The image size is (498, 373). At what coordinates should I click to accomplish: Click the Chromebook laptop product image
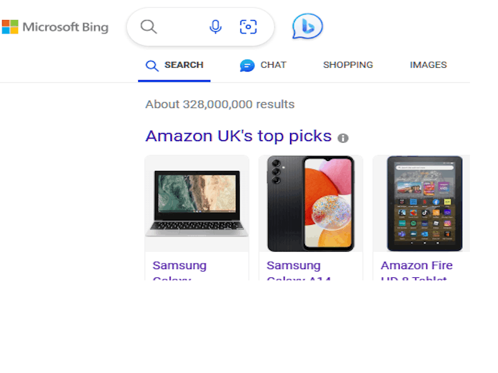tap(197, 203)
